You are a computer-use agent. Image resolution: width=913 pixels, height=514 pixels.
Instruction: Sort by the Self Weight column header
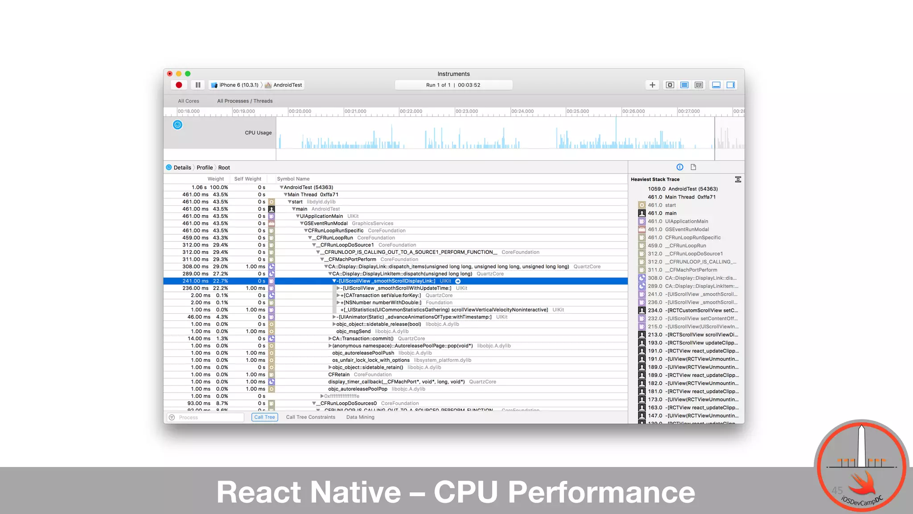click(247, 179)
